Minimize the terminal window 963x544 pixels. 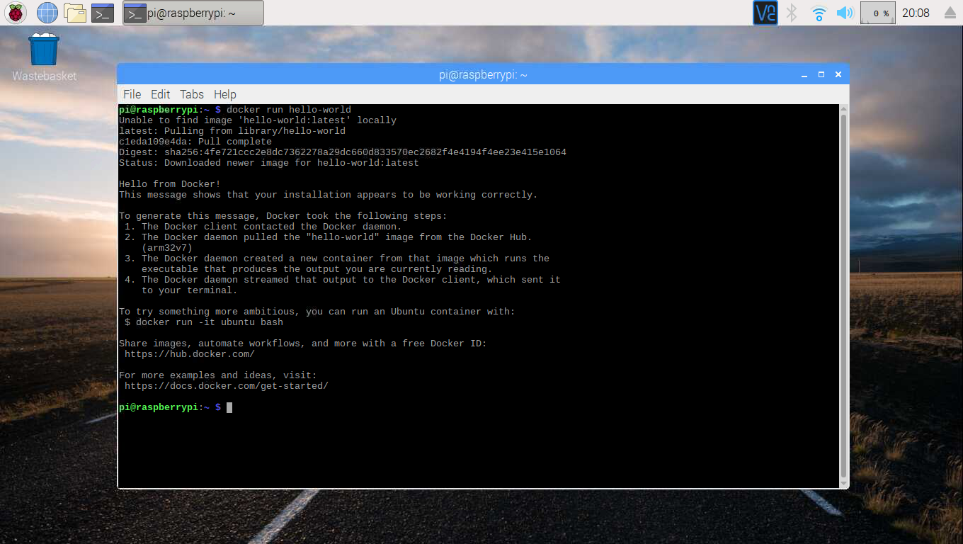coord(804,74)
